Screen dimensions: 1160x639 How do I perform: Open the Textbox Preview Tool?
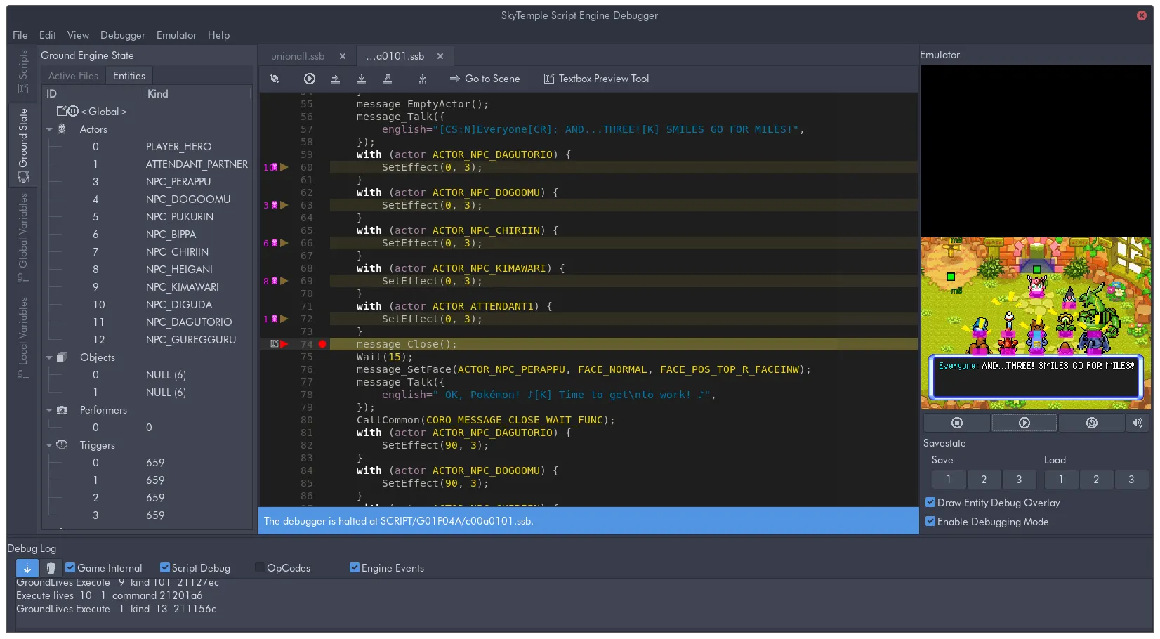click(596, 79)
